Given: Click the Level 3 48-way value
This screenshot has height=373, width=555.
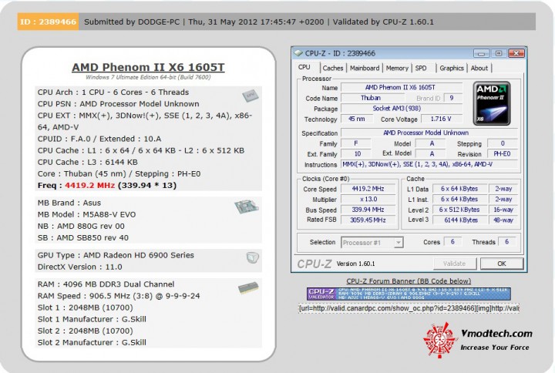Looking at the screenshot, I should point(503,220).
